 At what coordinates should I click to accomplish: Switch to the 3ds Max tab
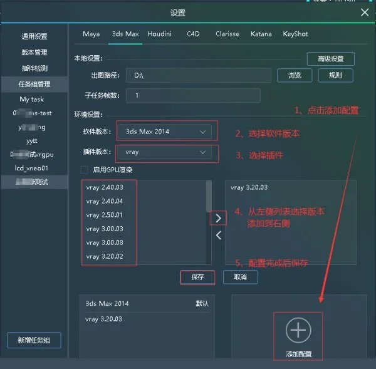coord(125,34)
